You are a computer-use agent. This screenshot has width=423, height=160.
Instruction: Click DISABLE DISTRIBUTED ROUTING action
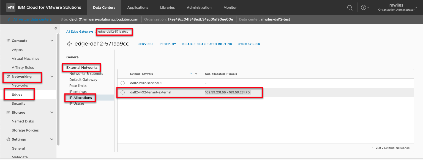click(x=207, y=44)
